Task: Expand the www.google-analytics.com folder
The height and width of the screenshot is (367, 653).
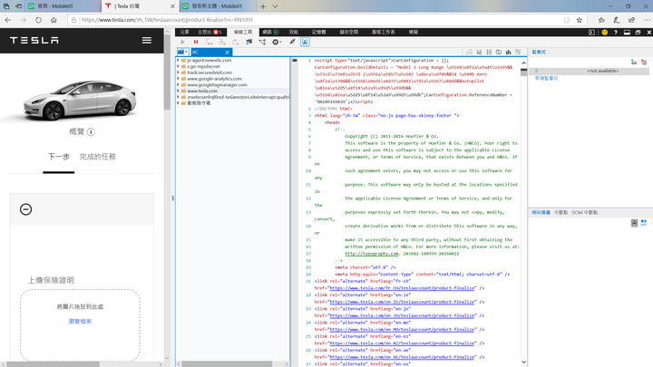Action: pos(179,79)
